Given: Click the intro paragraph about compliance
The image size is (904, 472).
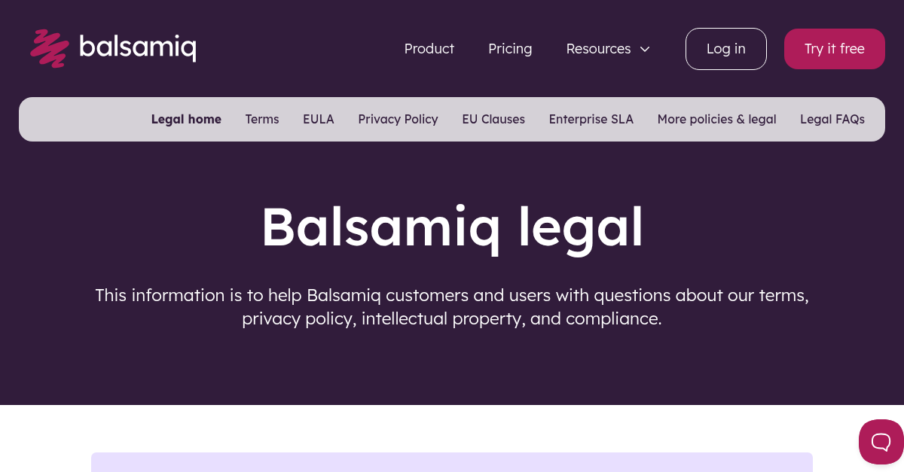Looking at the screenshot, I should coord(452,306).
